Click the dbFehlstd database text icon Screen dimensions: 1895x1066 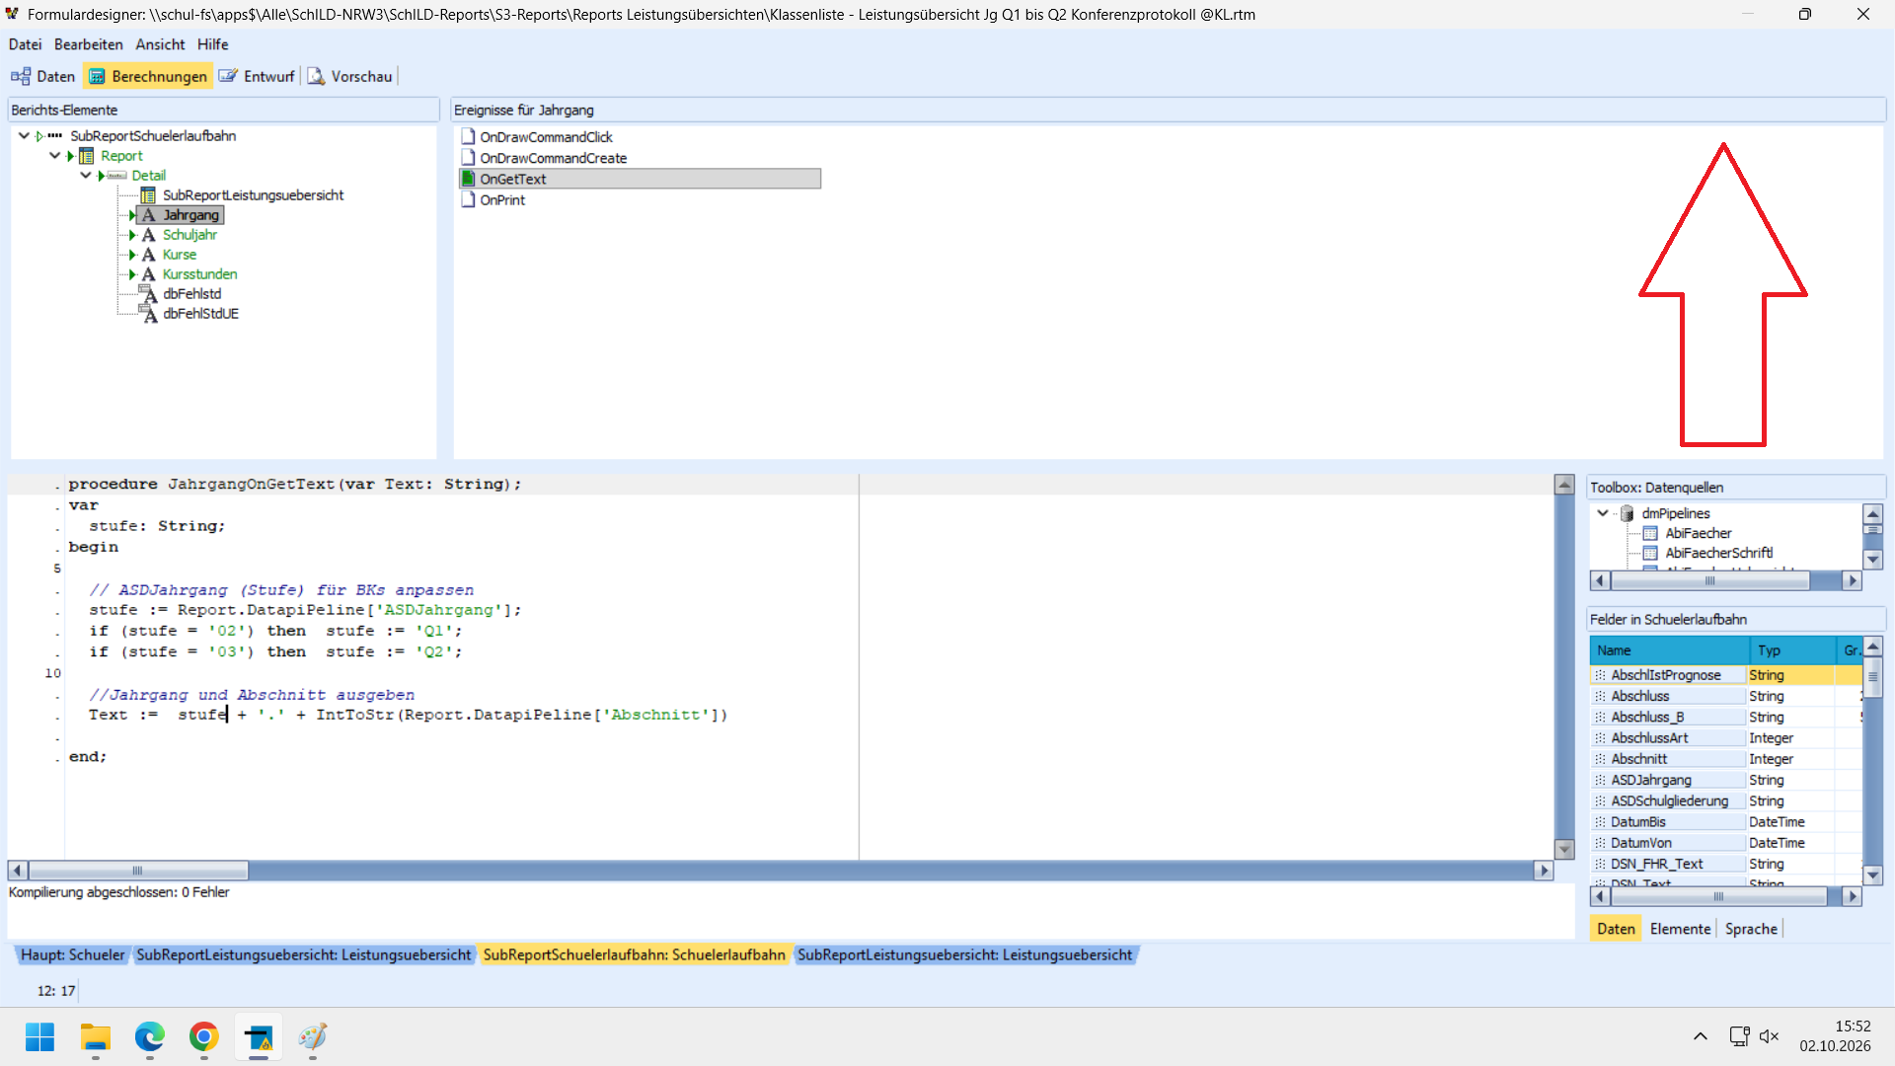148,294
